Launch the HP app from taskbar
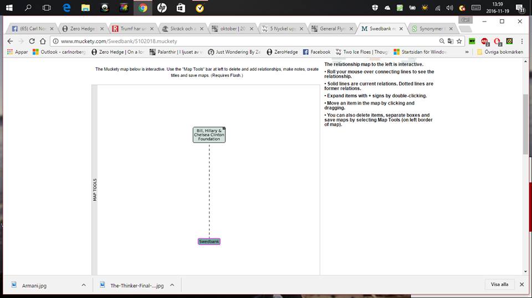The height and width of the screenshot is (298, 532). pyautogui.click(x=162, y=8)
